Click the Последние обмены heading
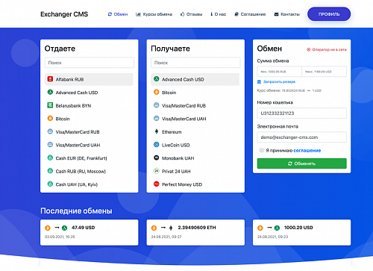Image resolution: width=373 pixels, height=271 pixels. (76, 211)
